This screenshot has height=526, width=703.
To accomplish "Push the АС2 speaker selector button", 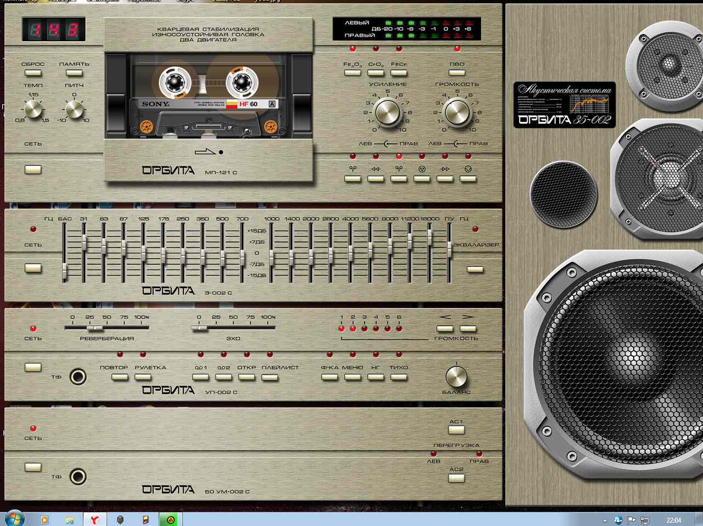I will (x=456, y=478).
